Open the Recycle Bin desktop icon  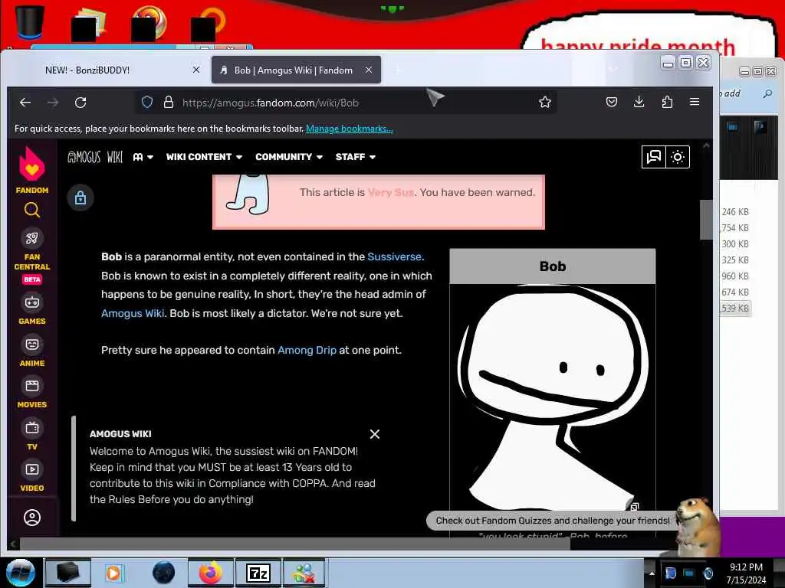(30, 22)
